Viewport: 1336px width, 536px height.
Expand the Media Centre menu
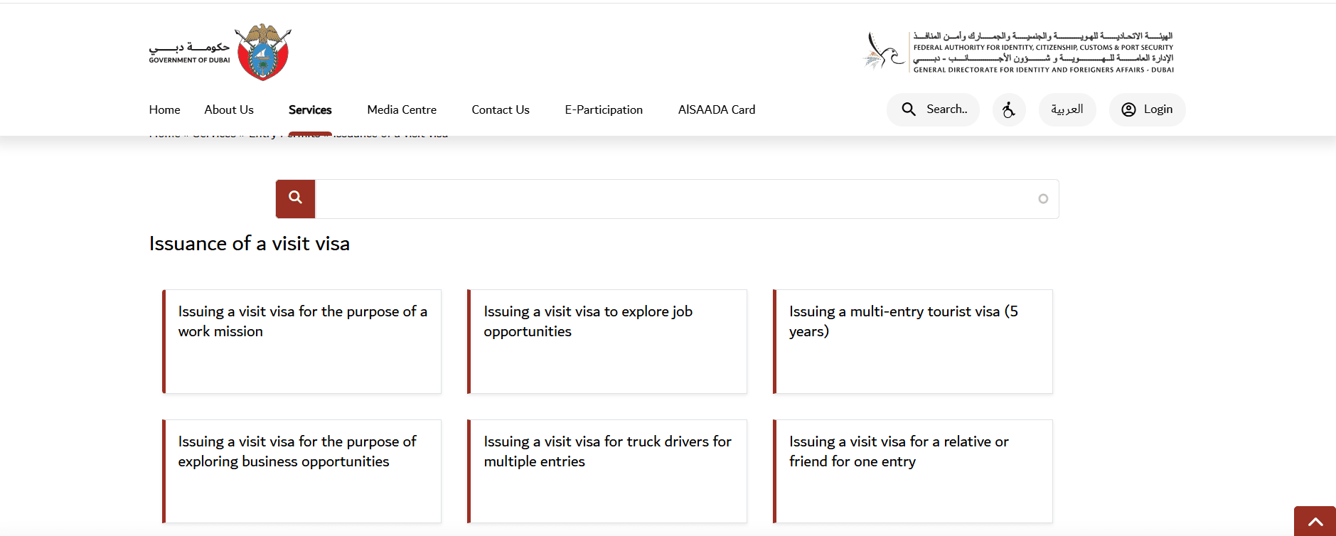tap(402, 109)
